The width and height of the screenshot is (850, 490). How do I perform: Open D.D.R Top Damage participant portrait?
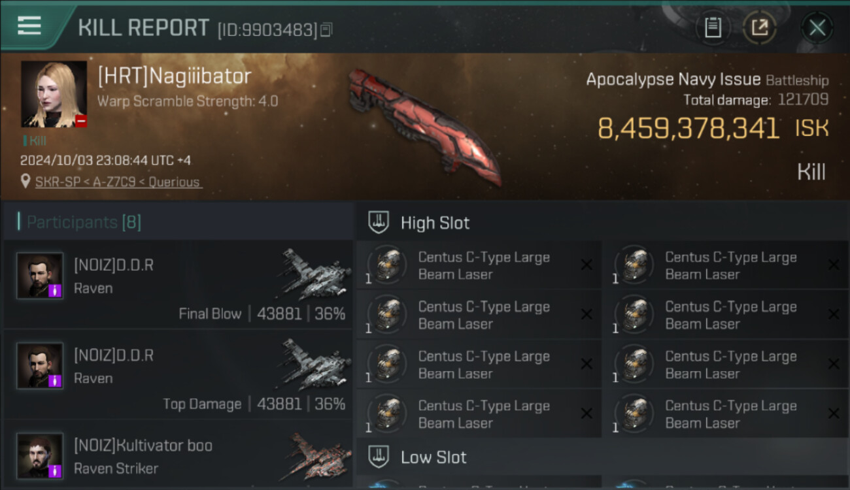coord(40,366)
